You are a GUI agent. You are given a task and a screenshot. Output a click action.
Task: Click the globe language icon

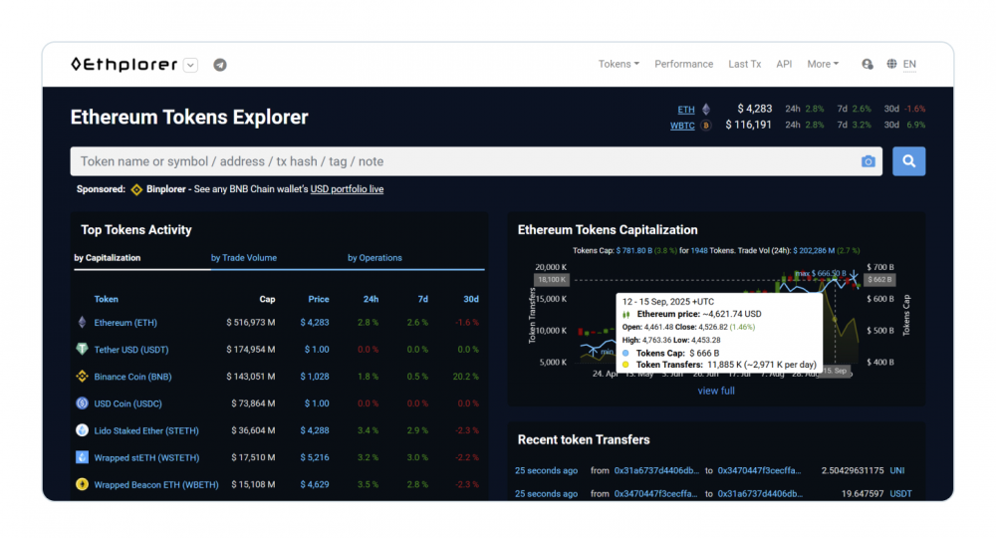pyautogui.click(x=891, y=64)
